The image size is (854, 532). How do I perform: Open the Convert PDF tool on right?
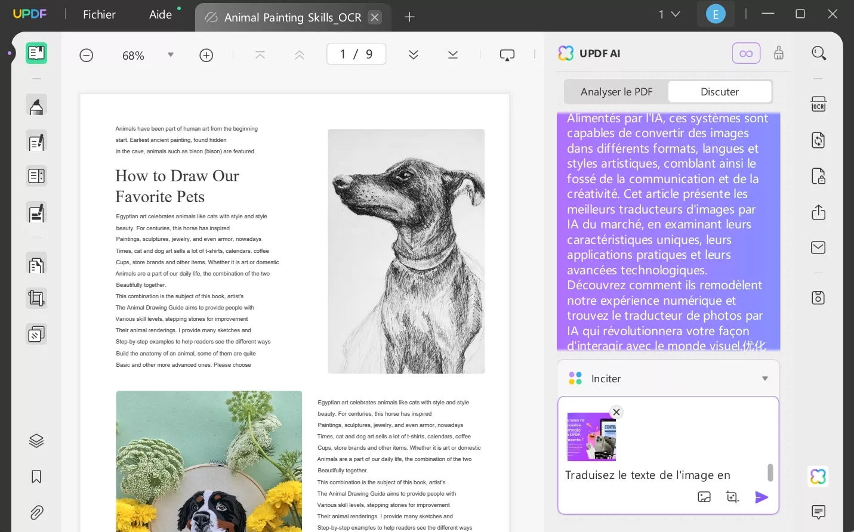pos(819,140)
